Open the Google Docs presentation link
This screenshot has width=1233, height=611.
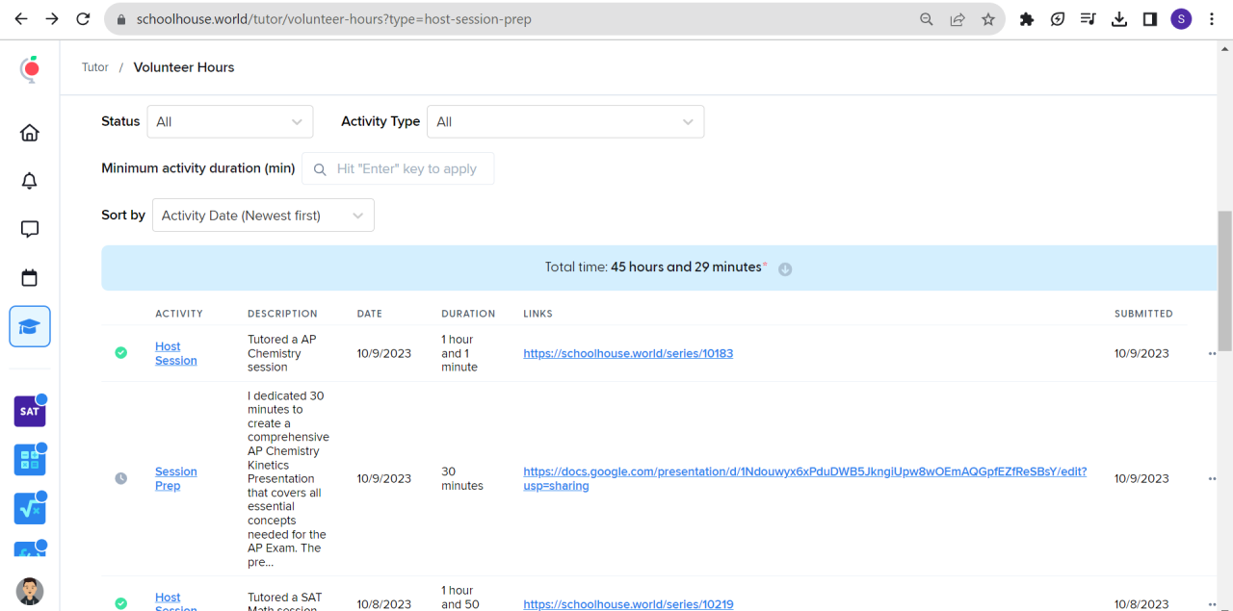[x=805, y=478]
